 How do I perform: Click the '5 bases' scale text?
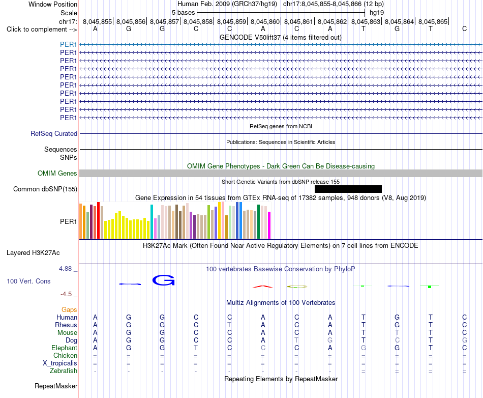coord(183,13)
